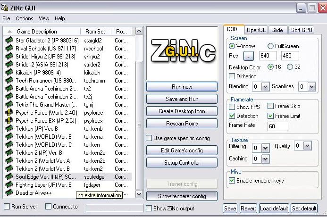
Task: Uncheck the Detection checkbox
Action: point(232,116)
